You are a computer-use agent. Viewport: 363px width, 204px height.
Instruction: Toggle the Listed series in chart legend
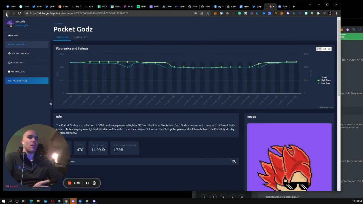[324, 77]
